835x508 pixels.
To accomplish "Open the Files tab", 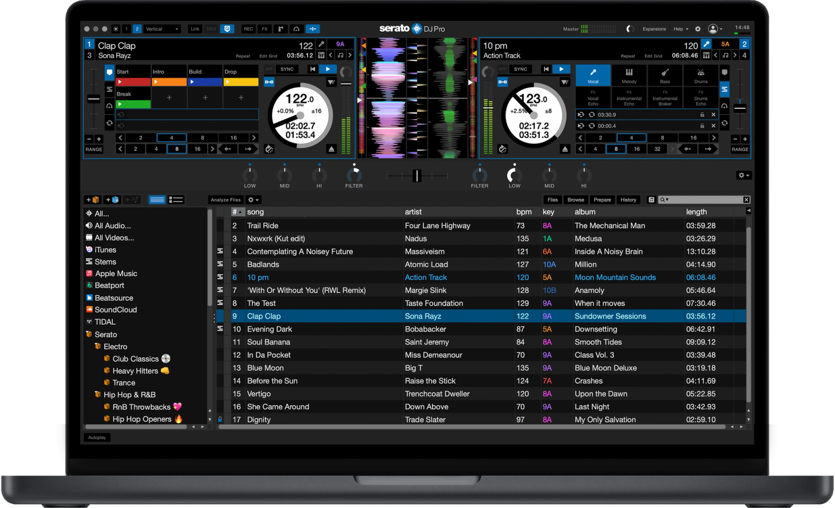I will 553,199.
